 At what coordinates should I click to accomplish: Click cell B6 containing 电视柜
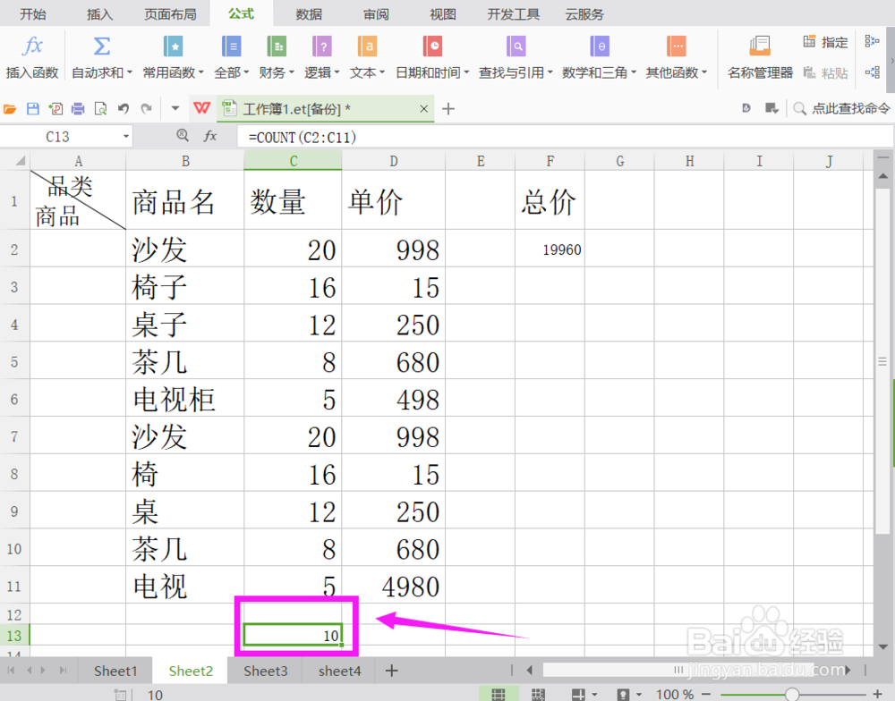[185, 399]
